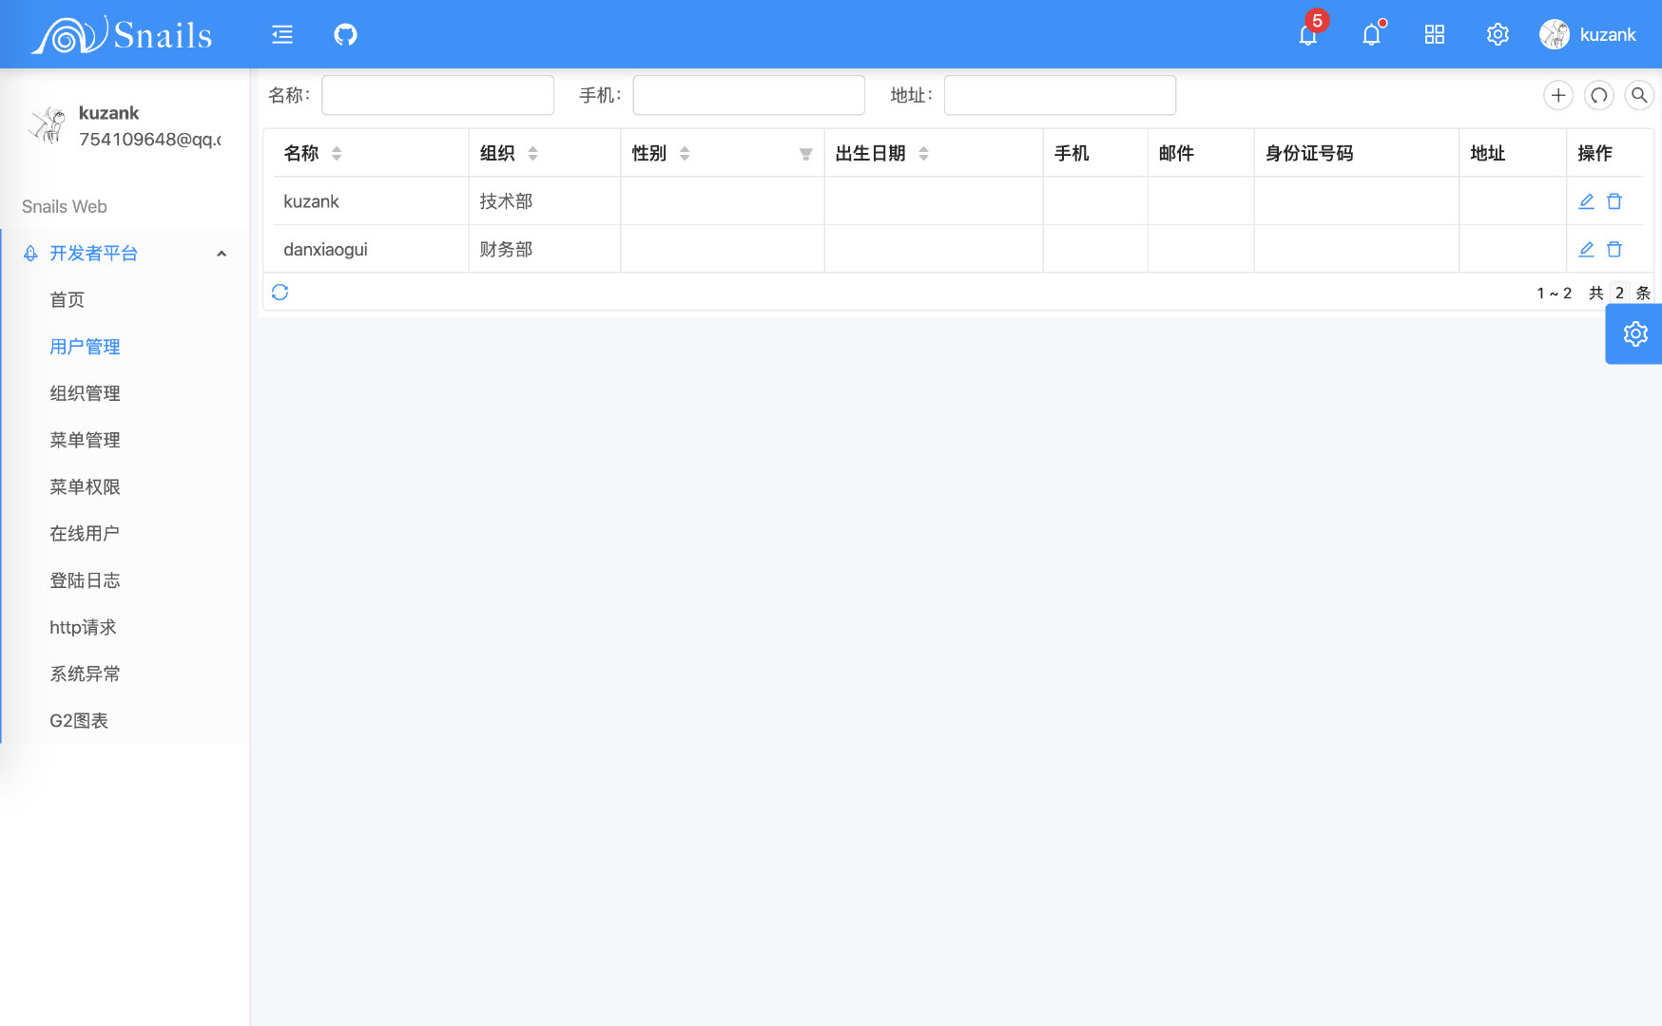
Task: Open notifications bell showing badge 5
Action: (x=1308, y=35)
